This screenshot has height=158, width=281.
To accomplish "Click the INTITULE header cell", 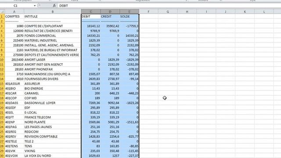I will [x=53, y=17].
